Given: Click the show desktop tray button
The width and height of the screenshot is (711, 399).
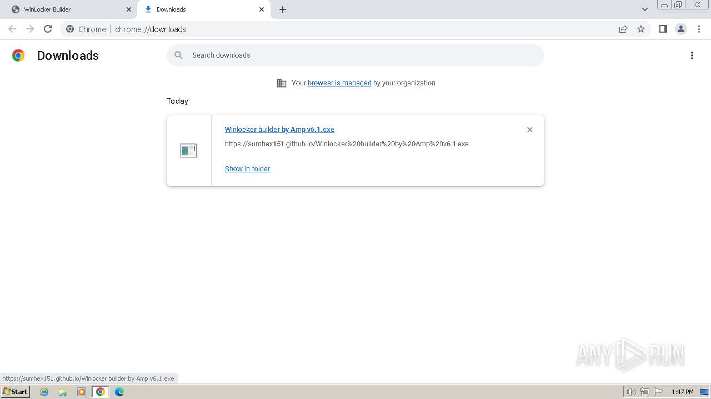Looking at the screenshot, I should point(704,392).
